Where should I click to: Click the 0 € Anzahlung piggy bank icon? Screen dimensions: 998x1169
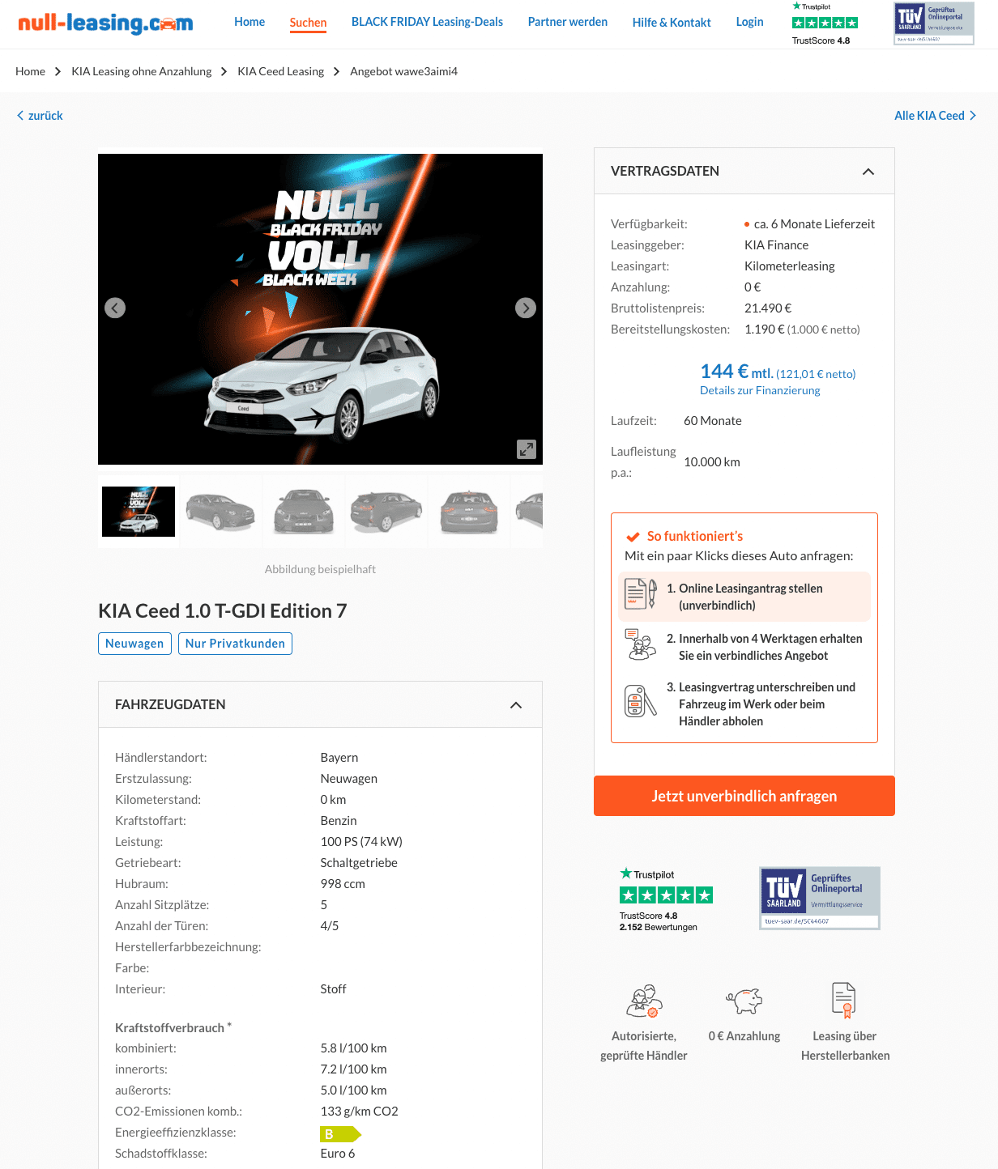coord(744,1001)
